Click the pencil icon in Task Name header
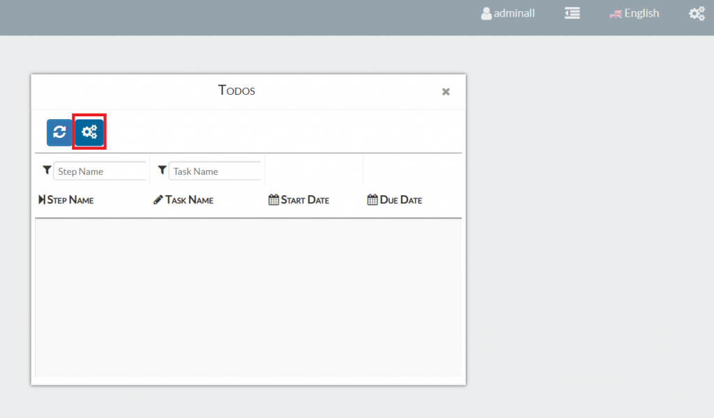 coord(158,200)
